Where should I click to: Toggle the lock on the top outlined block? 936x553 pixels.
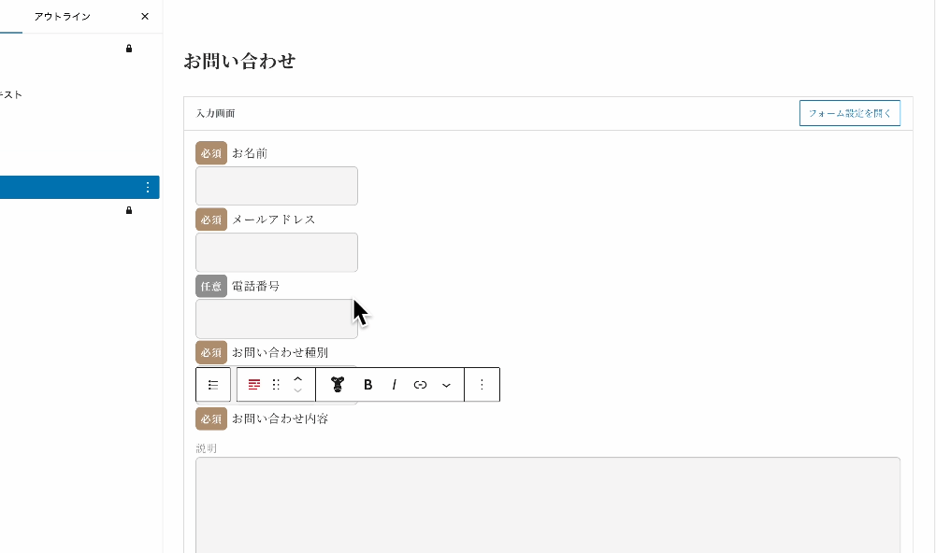(129, 49)
